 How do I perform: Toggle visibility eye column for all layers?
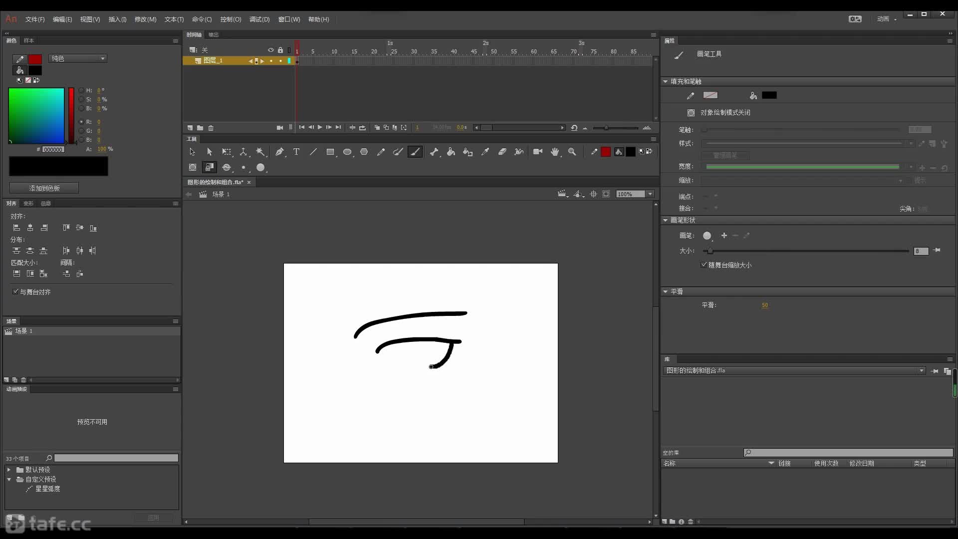coord(271,50)
